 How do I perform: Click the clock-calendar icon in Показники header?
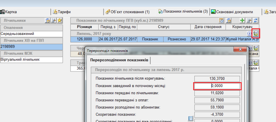[221, 20]
